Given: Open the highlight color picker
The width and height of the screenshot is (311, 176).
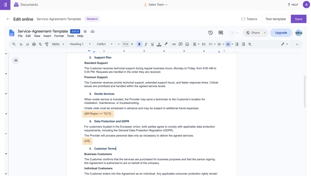Looking at the screenshot, I should pos(166,44).
